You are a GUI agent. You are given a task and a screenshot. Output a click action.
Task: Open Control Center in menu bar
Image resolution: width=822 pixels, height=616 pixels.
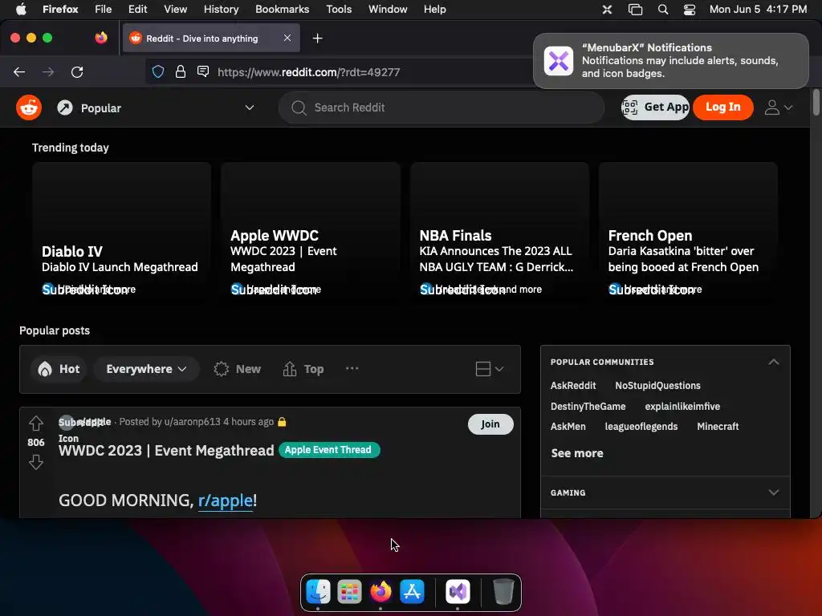point(690,9)
